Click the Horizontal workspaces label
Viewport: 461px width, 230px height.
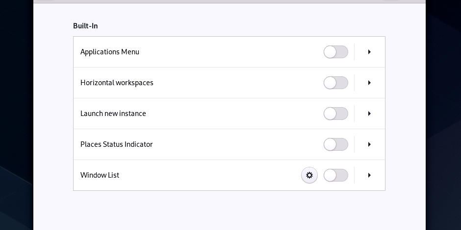click(x=117, y=83)
